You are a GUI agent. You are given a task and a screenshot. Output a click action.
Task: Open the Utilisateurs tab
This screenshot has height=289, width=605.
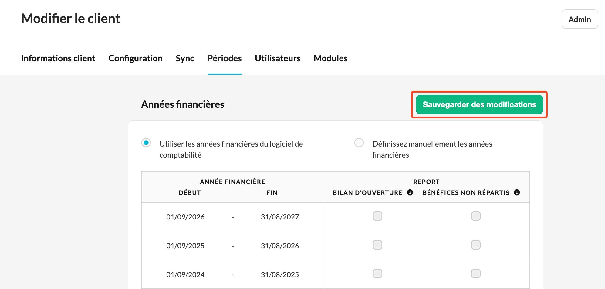pos(278,58)
